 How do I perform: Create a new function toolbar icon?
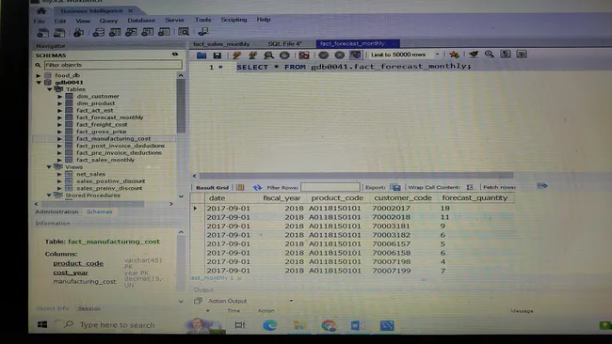pos(164,32)
